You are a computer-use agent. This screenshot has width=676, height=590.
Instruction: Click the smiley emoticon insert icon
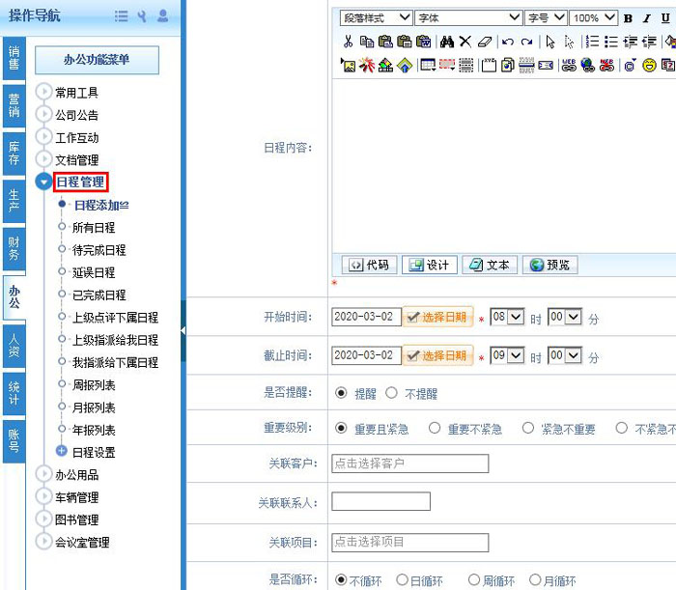pyautogui.click(x=650, y=65)
